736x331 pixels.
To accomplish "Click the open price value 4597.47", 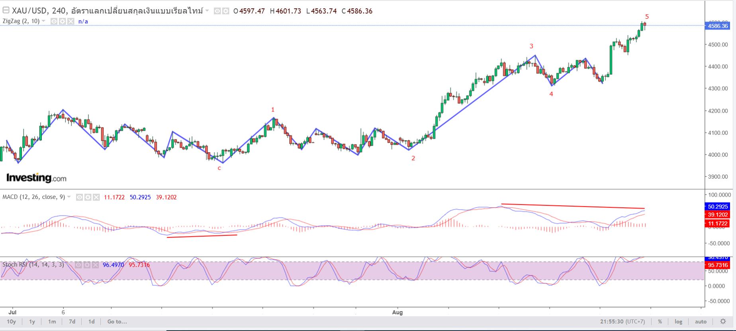I will [252, 11].
